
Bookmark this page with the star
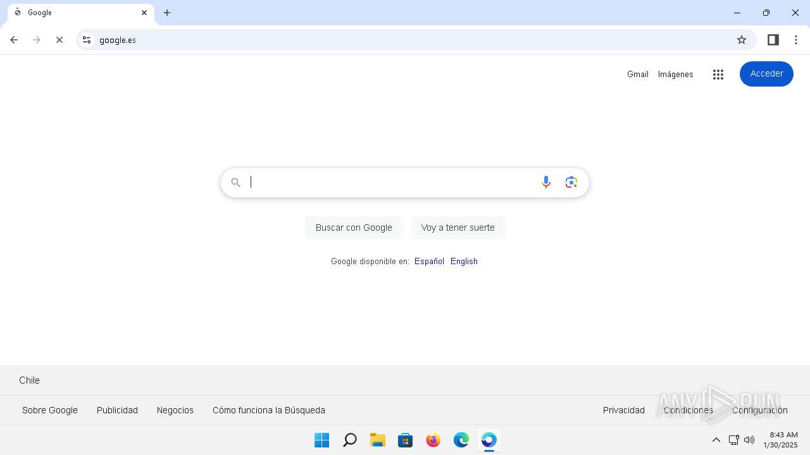742,40
